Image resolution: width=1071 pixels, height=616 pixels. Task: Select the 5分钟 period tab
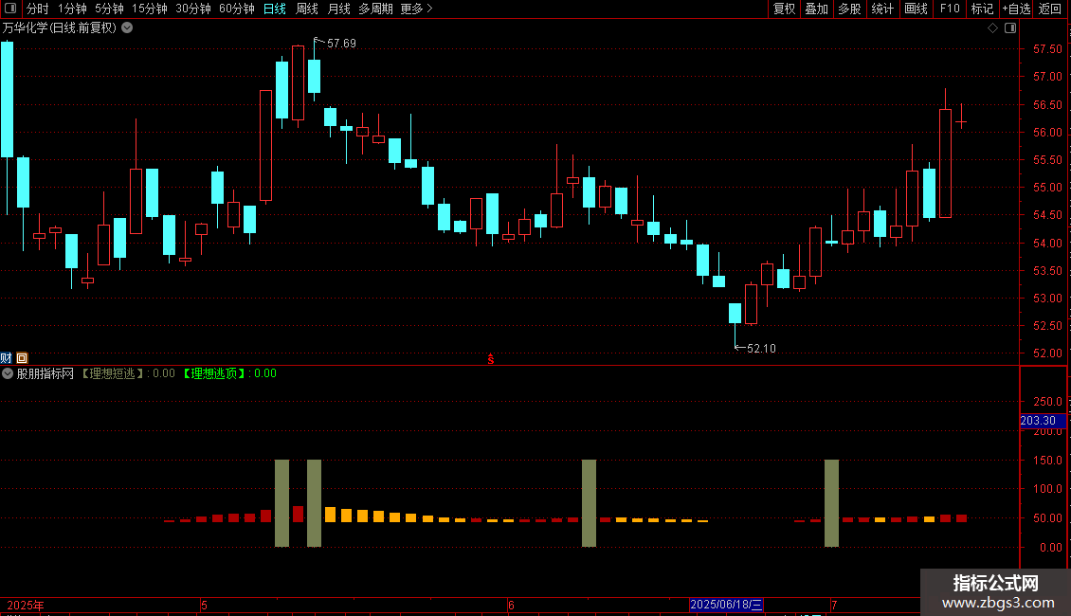click(109, 9)
